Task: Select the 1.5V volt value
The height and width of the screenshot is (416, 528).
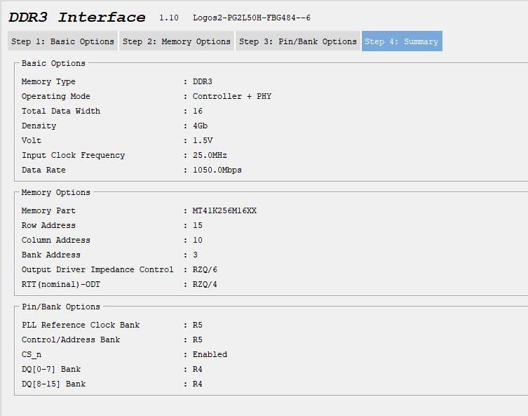Action: tap(203, 140)
